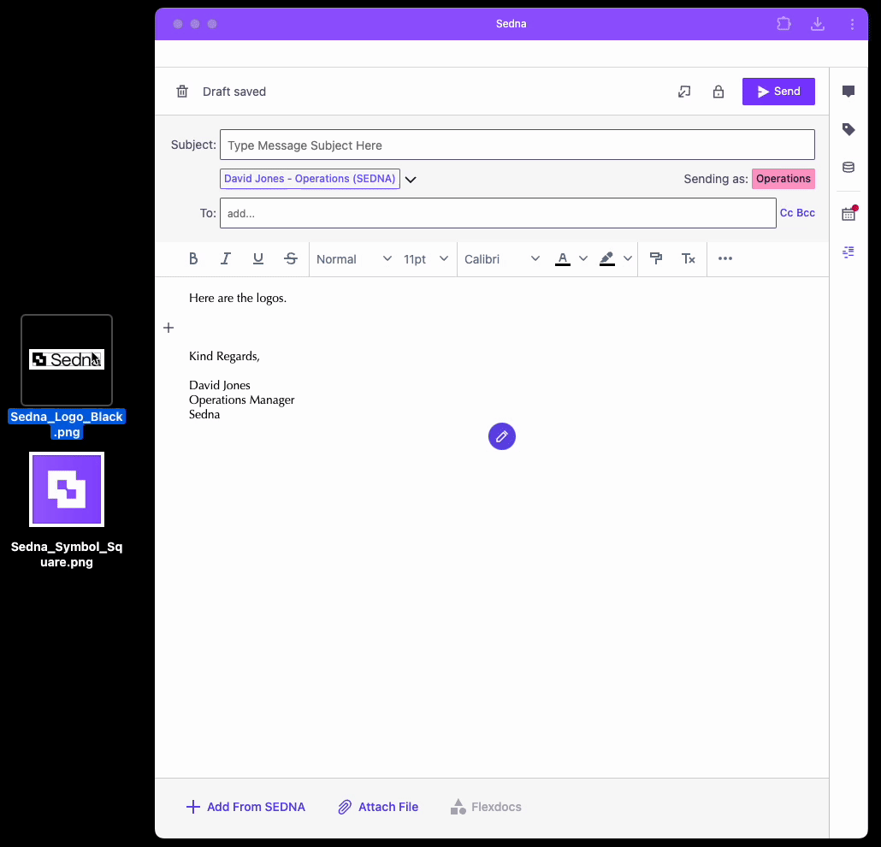Toggle bold formatting
This screenshot has width=881, height=847.
[x=193, y=258]
